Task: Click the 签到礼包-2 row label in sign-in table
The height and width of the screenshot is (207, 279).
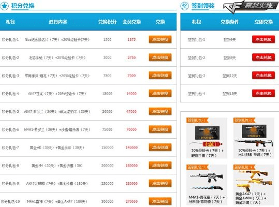Action: tap(197, 57)
